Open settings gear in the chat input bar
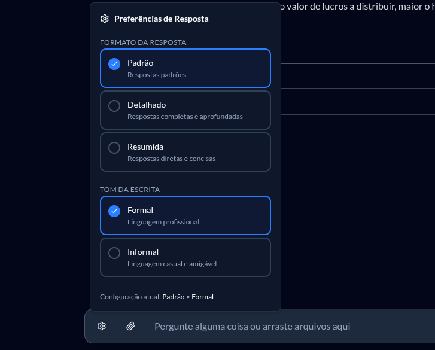 [x=102, y=326]
